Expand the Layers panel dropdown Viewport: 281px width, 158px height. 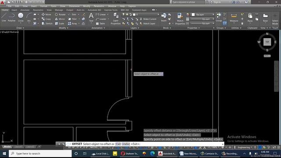[135, 28]
